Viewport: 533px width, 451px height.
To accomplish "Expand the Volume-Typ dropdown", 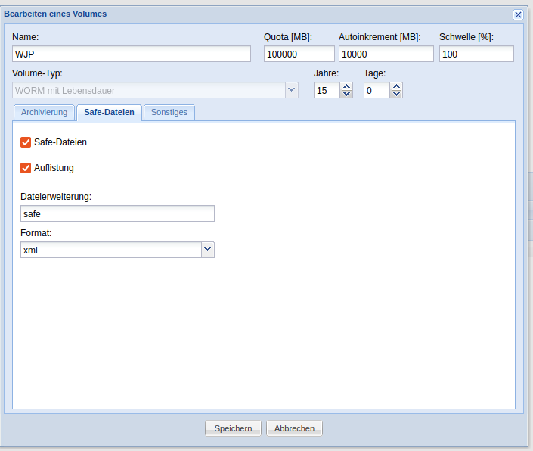I will tap(291, 90).
